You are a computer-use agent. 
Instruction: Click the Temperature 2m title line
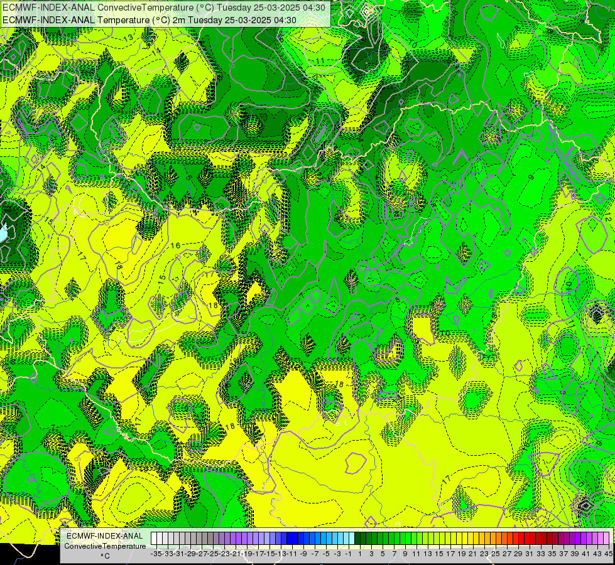pos(149,20)
